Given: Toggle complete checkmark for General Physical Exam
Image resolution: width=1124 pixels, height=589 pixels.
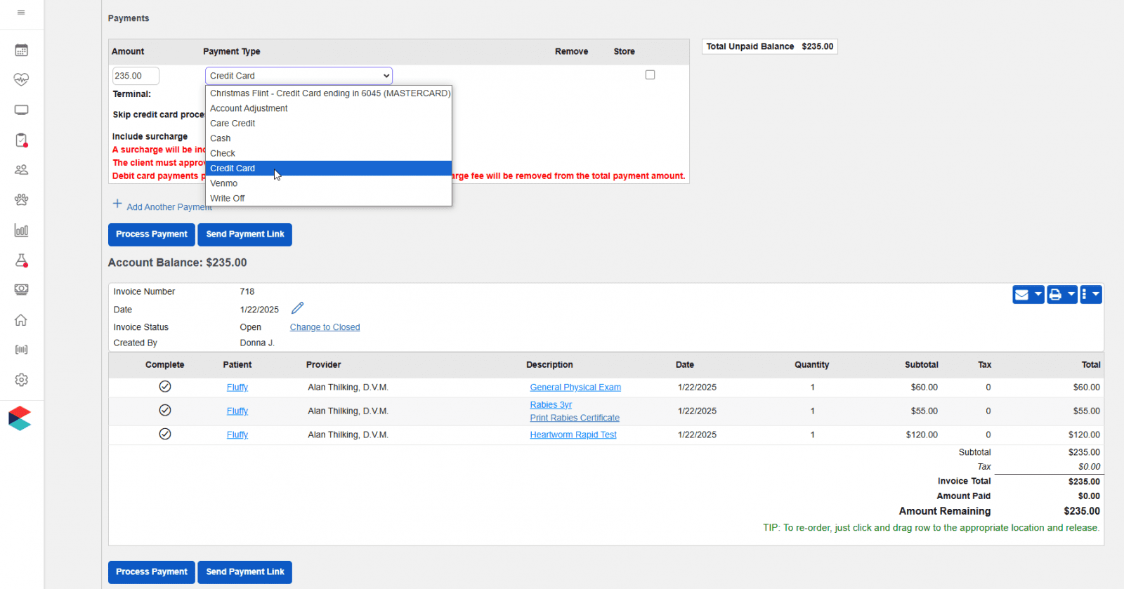Looking at the screenshot, I should 165,387.
